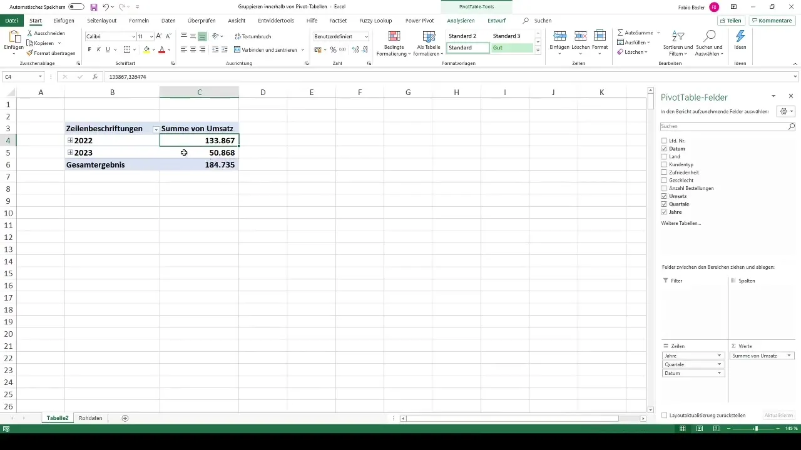801x450 pixels.
Task: Click the Underline formatting icon
Action: pos(108,49)
